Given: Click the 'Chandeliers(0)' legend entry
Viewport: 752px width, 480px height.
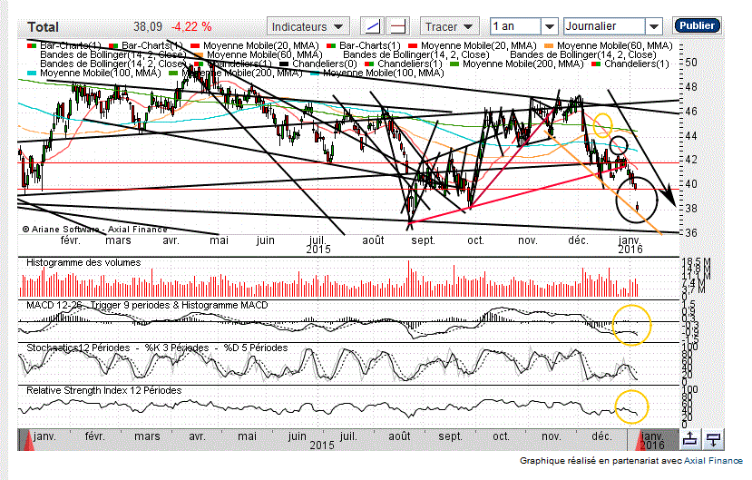Looking at the screenshot, I should tap(325, 64).
